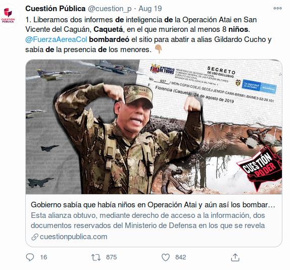Screen dimensions: 290x270
Task: Open the @cuestion_p handle
Action: [x=110, y=9]
